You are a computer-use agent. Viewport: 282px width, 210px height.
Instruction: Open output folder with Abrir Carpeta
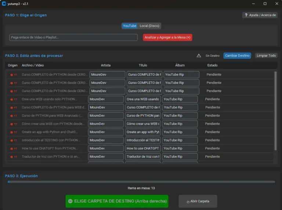[198, 201]
